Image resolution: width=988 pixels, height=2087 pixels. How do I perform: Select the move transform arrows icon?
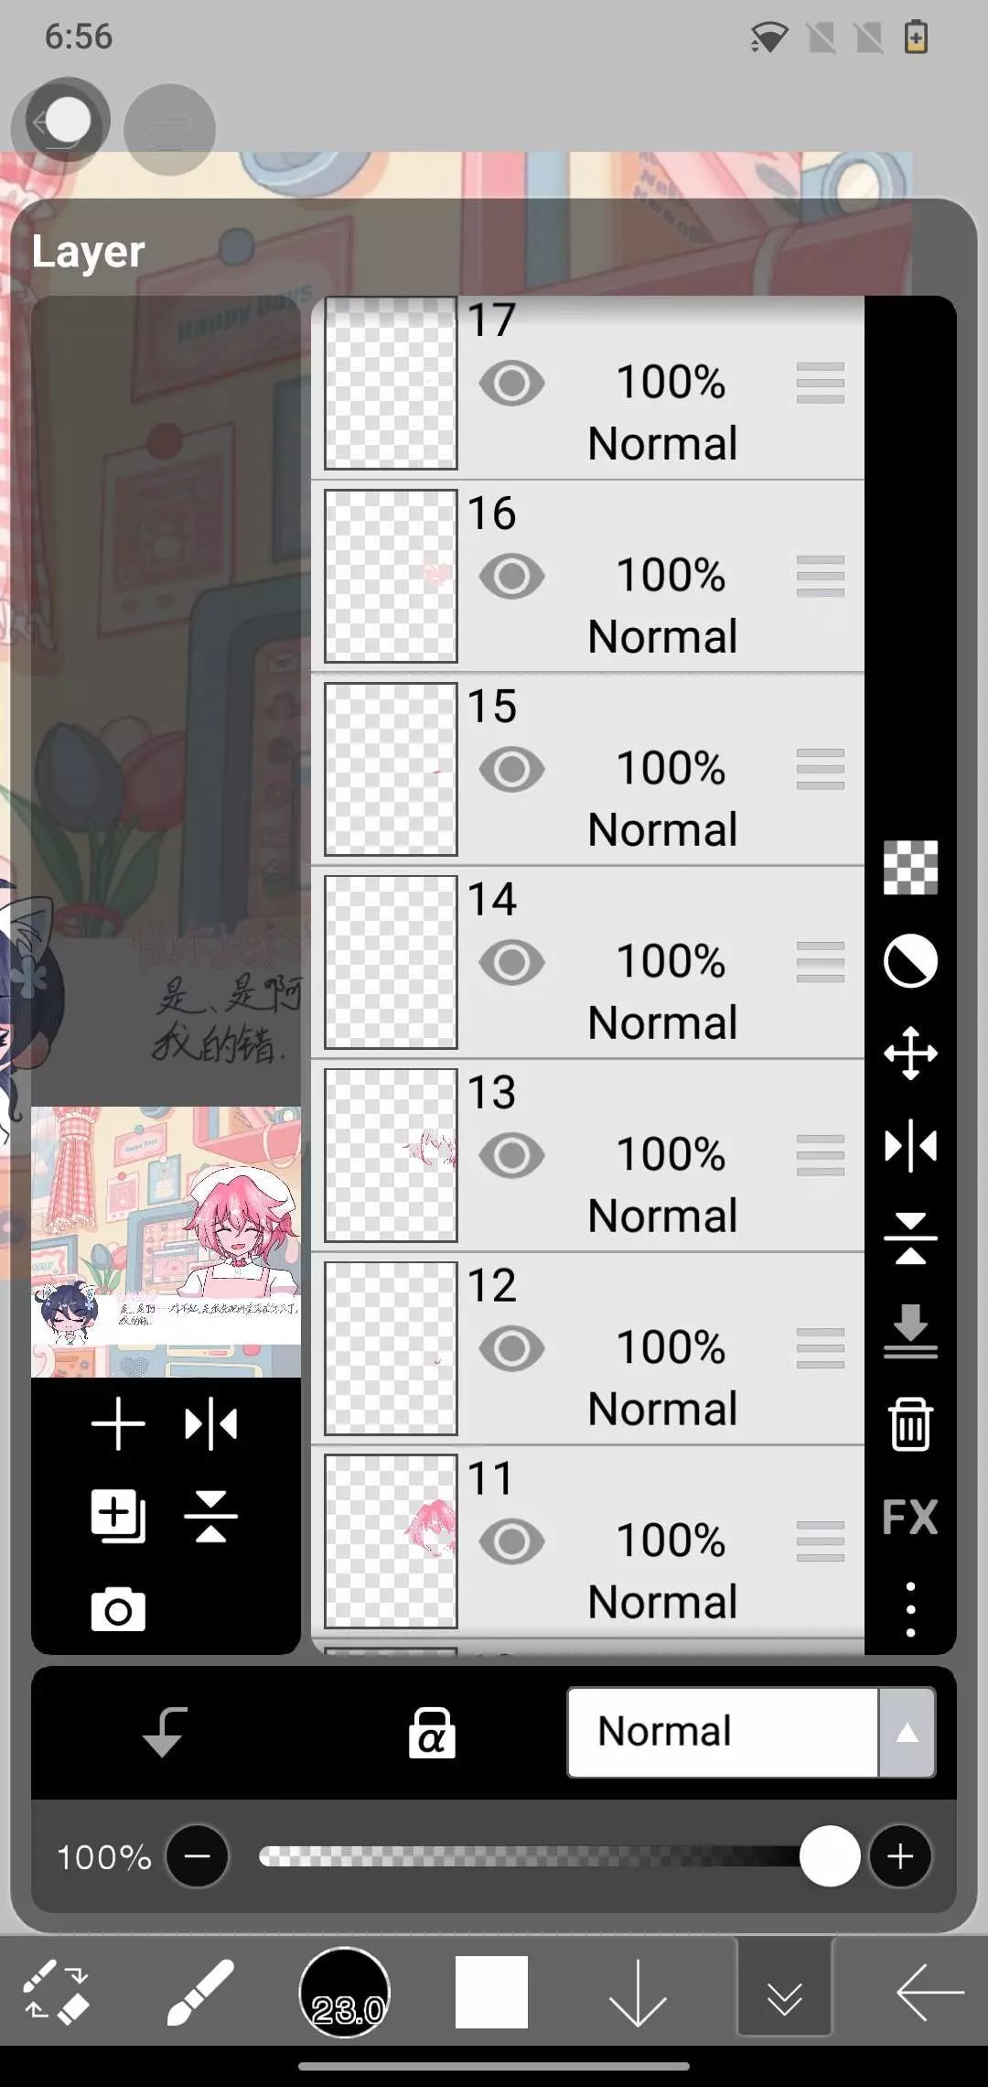click(910, 1053)
